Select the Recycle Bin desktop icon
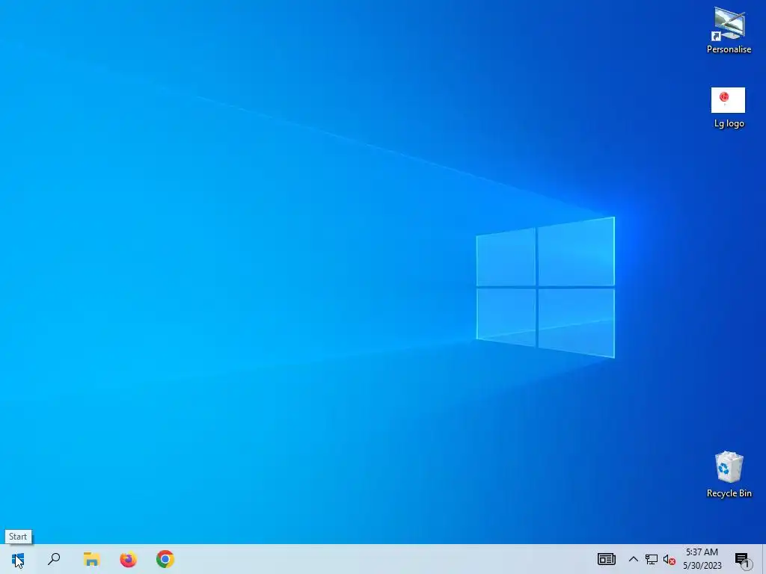766x574 pixels. (x=729, y=475)
